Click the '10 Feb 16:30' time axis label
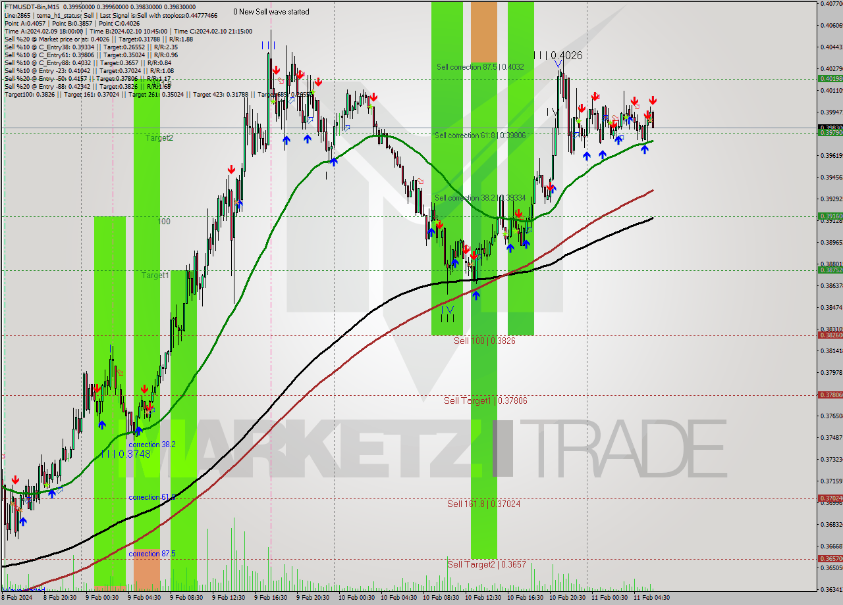Image resolution: width=843 pixels, height=605 pixels. click(525, 598)
